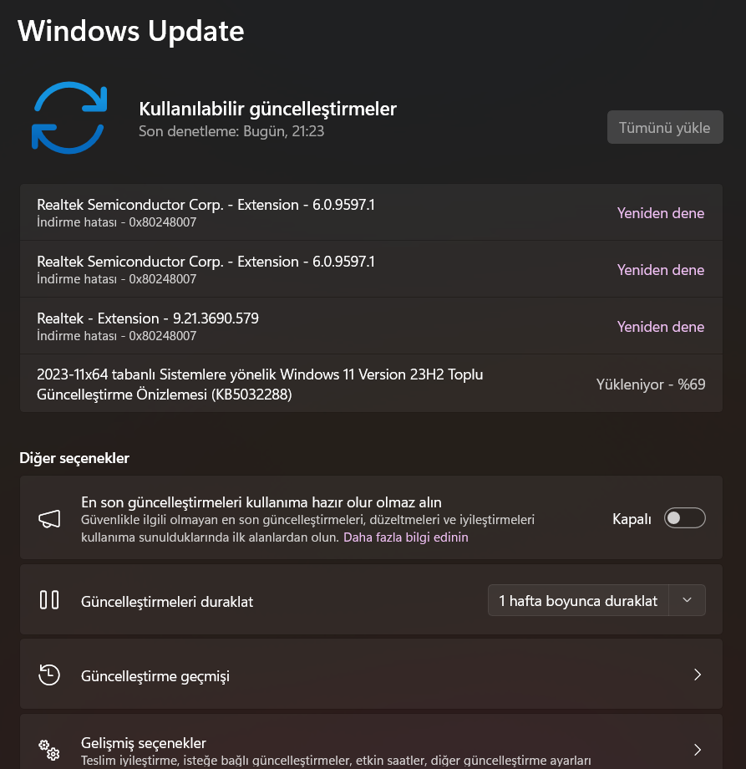This screenshot has height=769, width=746.
Task: Open Güncelleştirme geçmişi chevron
Action: 698,675
